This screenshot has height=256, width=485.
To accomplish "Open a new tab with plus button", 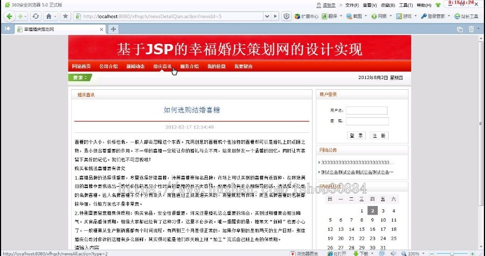I will 113,30.
